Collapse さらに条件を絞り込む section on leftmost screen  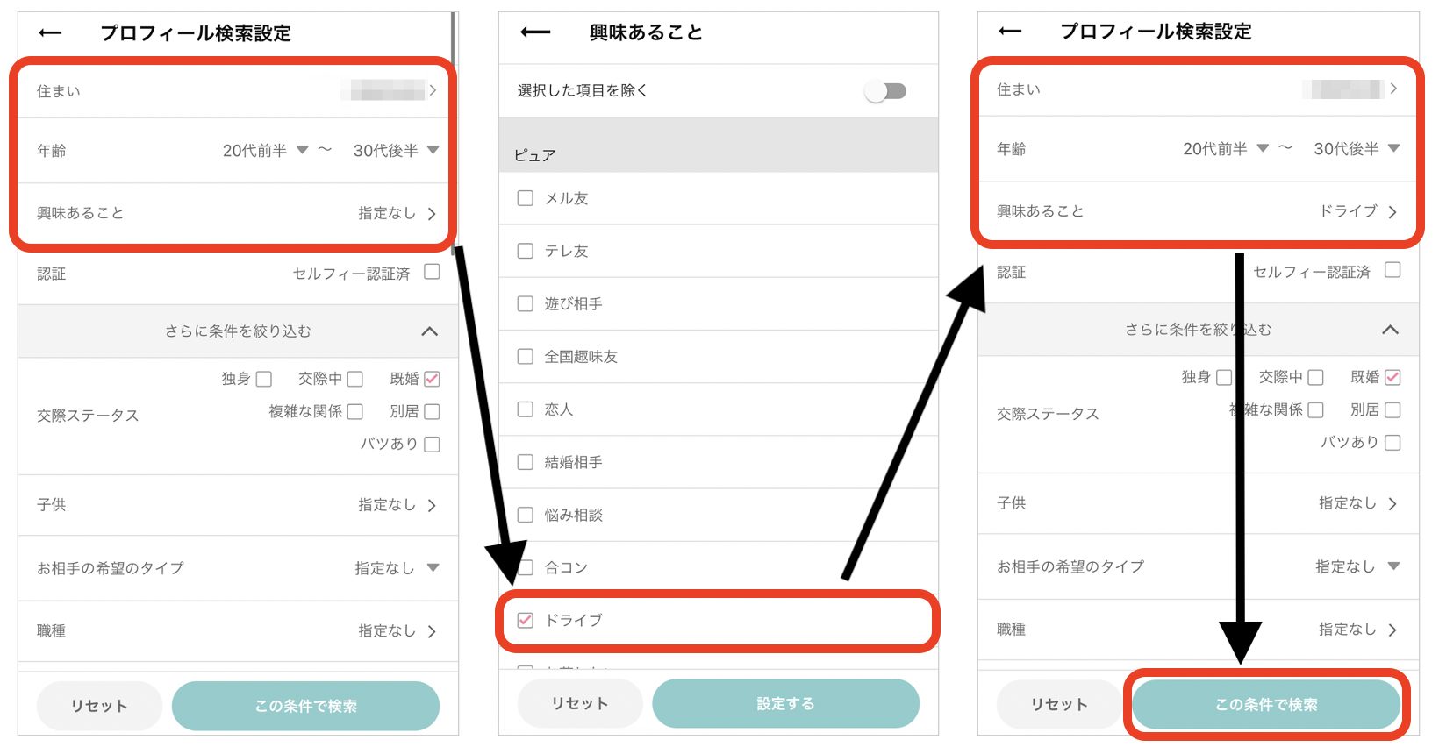(x=429, y=331)
